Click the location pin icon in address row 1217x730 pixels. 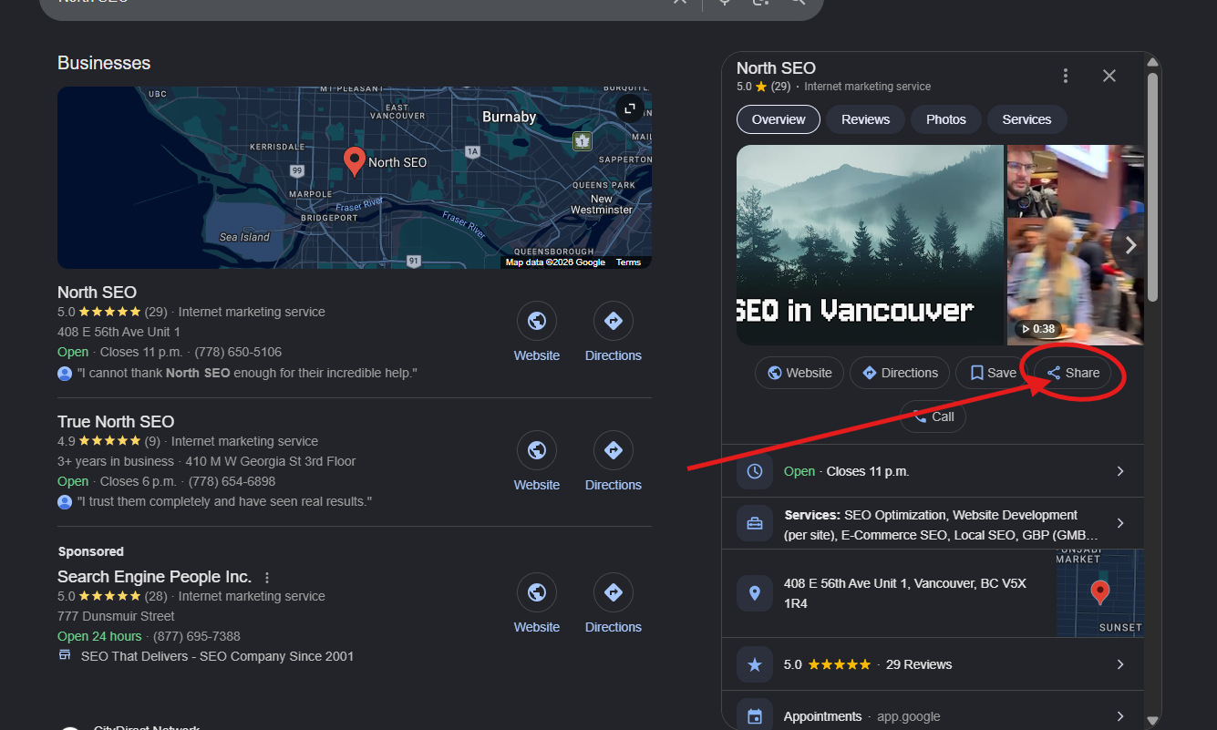click(755, 593)
